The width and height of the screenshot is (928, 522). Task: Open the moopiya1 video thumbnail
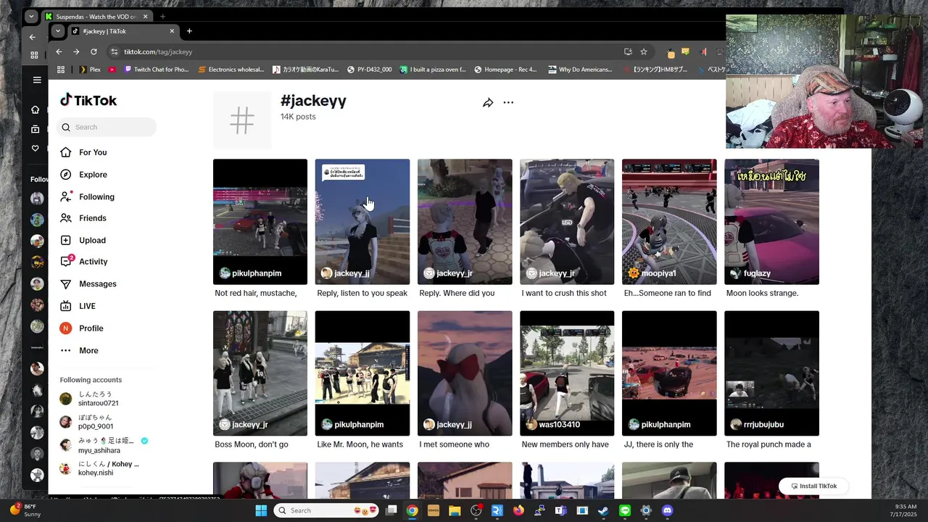(669, 222)
